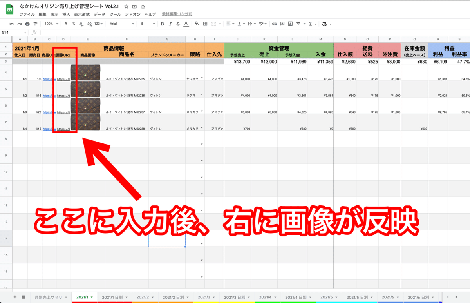Open the ラクマ sales channel dropdown in row 5
Screen dimensions: 470x303
point(202,95)
